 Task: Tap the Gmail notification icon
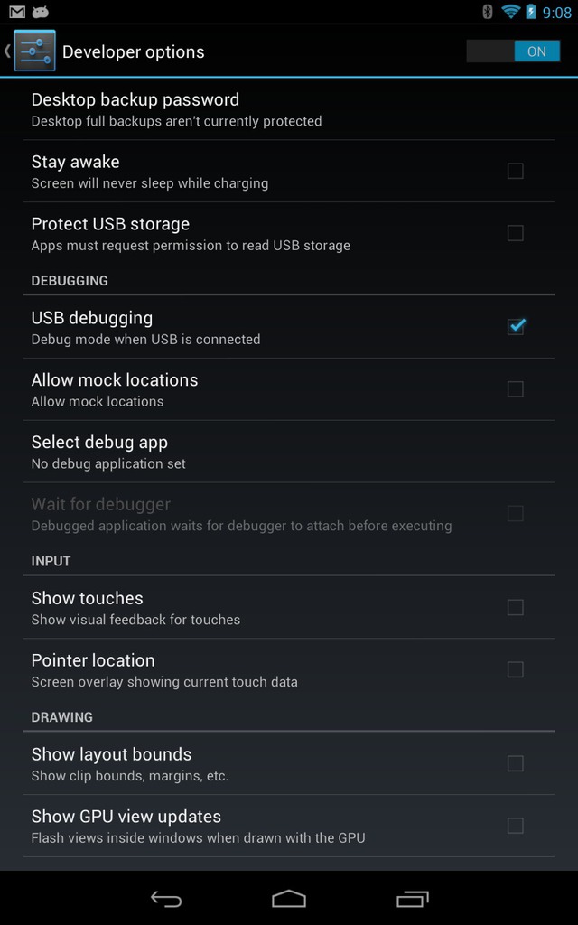click(18, 12)
